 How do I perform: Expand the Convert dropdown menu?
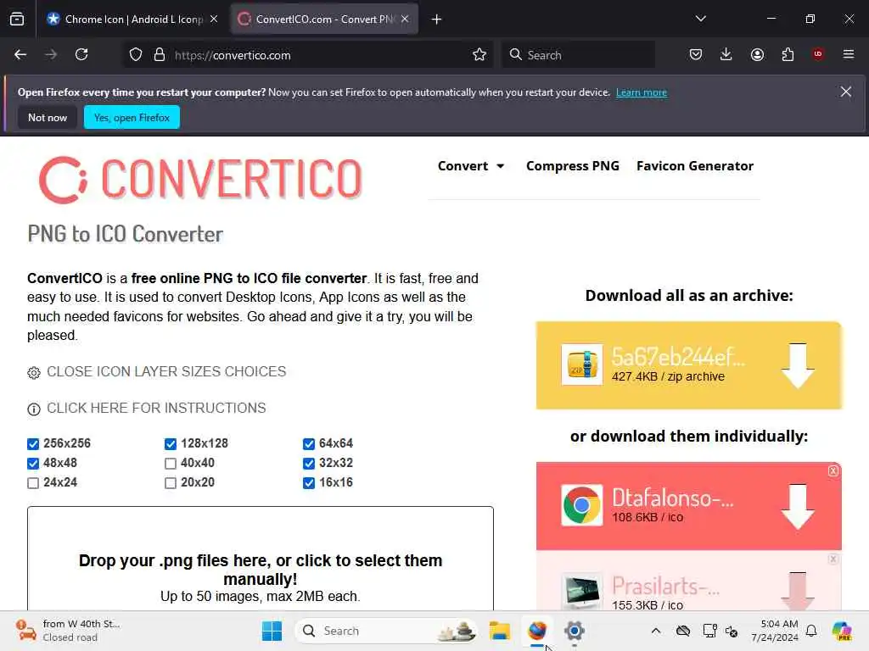471,166
